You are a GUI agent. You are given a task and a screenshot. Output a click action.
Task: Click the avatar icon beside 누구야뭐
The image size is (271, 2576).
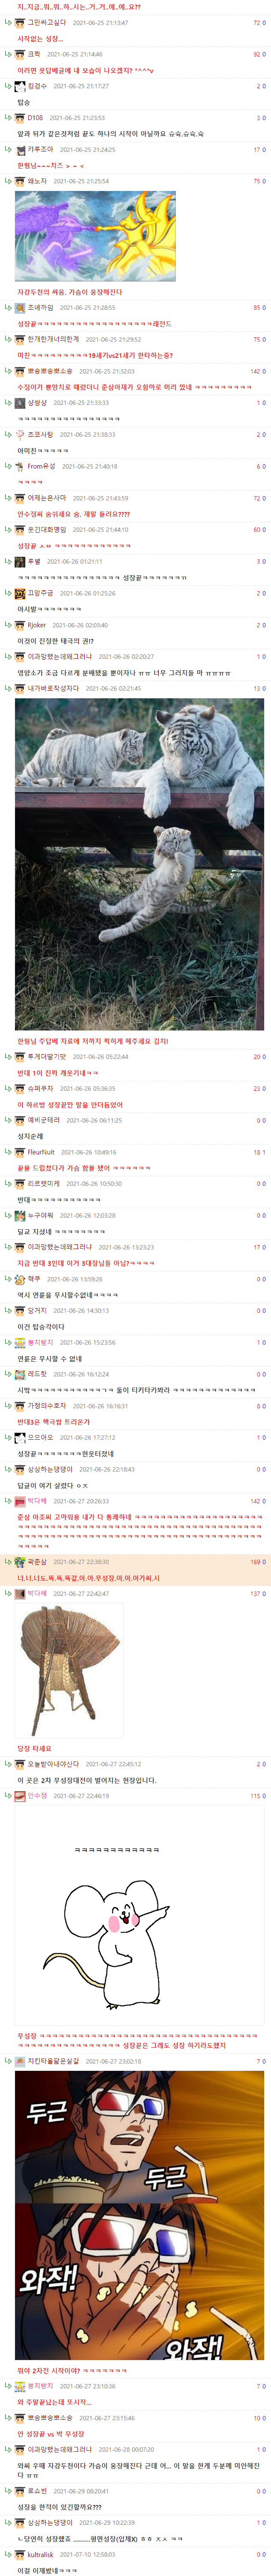coord(20,1216)
